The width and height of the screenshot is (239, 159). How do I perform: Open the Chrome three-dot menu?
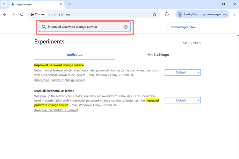(235, 14)
